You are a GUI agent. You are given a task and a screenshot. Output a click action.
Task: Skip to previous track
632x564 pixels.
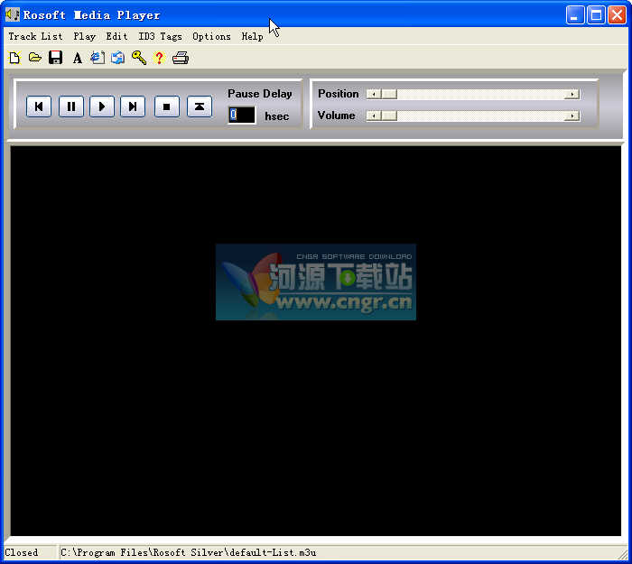(39, 106)
